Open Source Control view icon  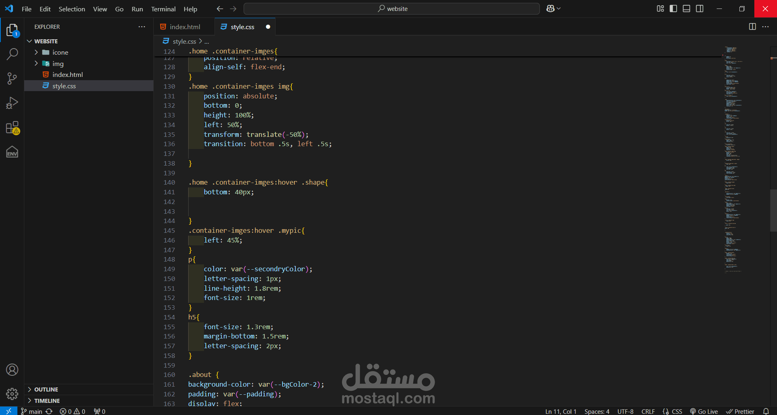click(x=12, y=79)
